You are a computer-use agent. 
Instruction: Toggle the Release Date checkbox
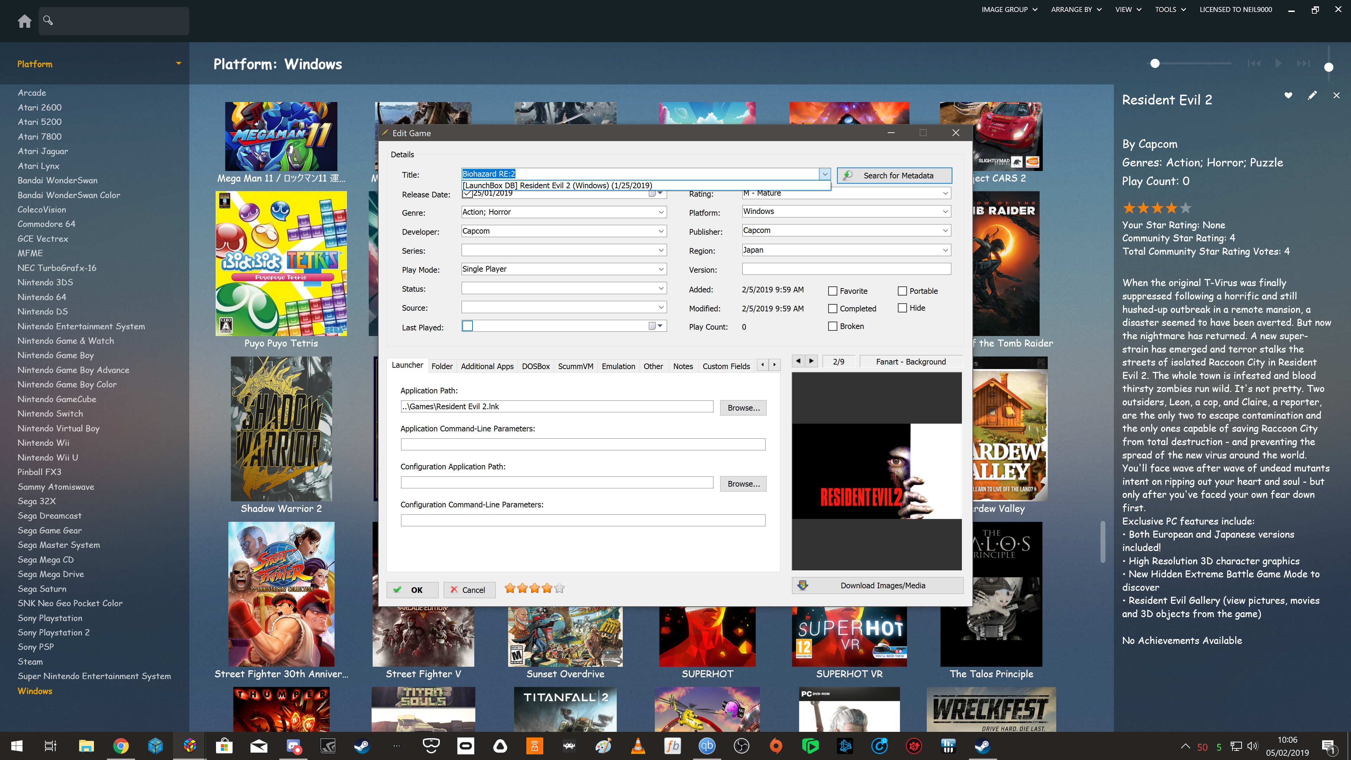point(467,194)
